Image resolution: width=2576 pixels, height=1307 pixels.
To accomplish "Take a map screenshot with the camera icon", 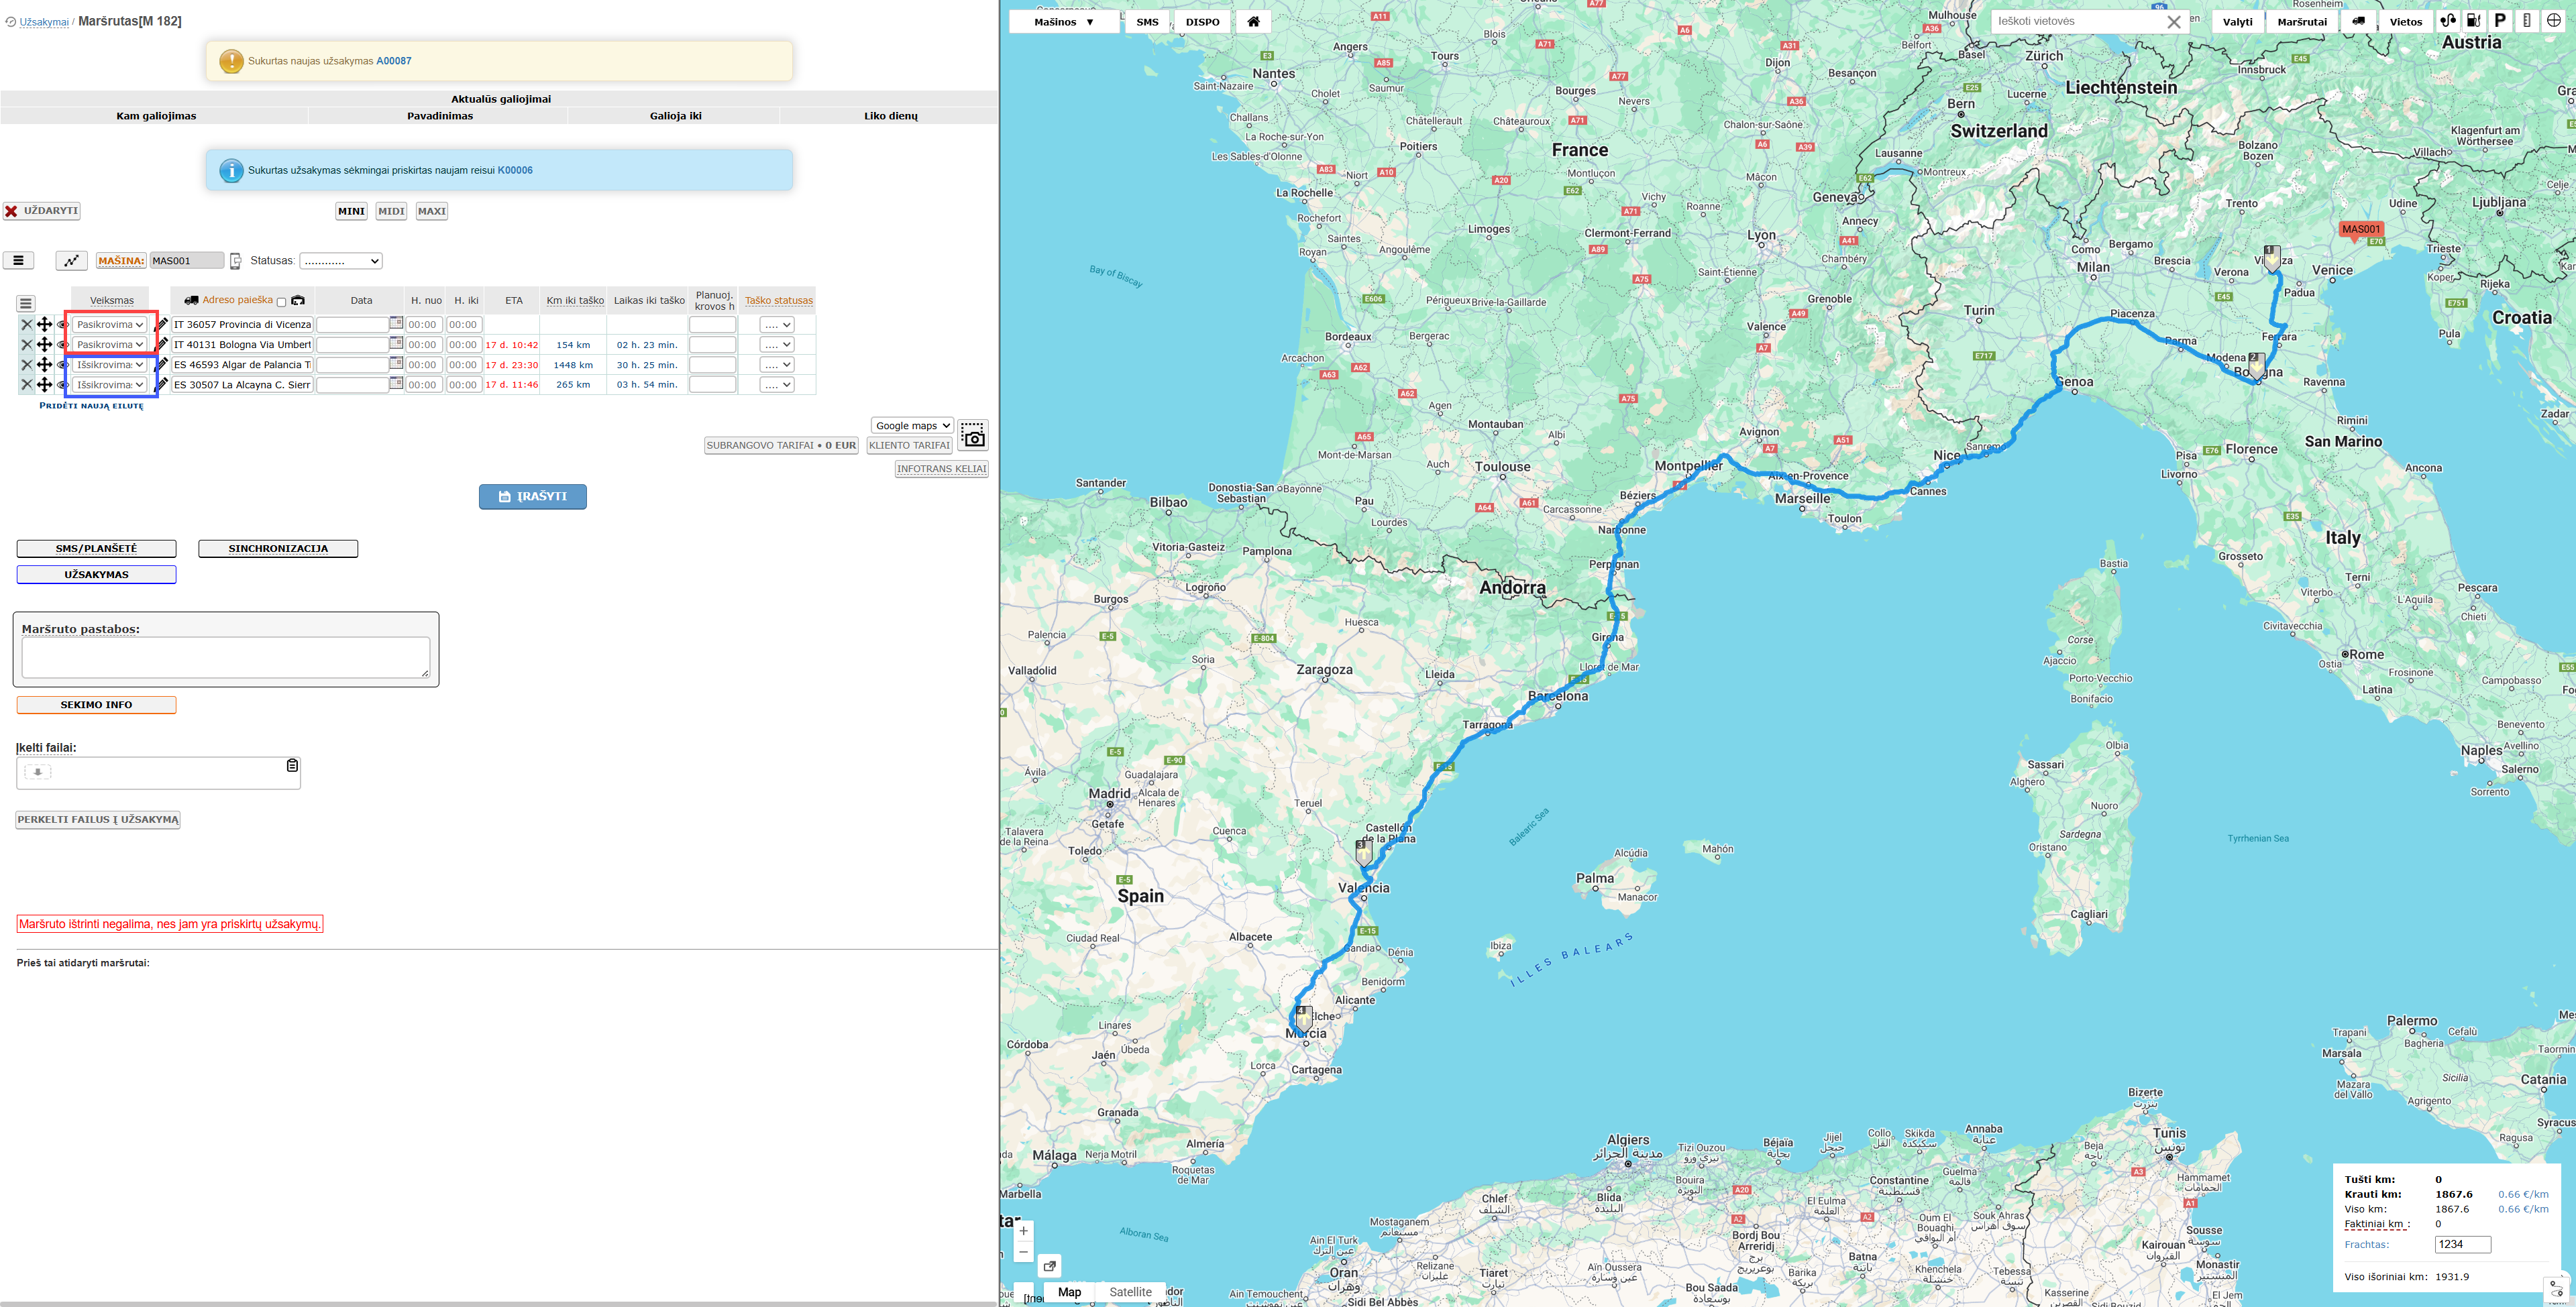I will click(x=973, y=435).
